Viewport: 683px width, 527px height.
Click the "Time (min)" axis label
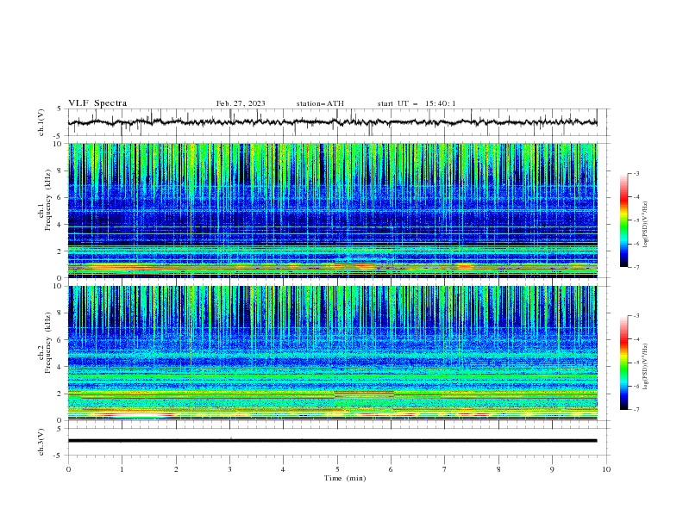point(345,478)
